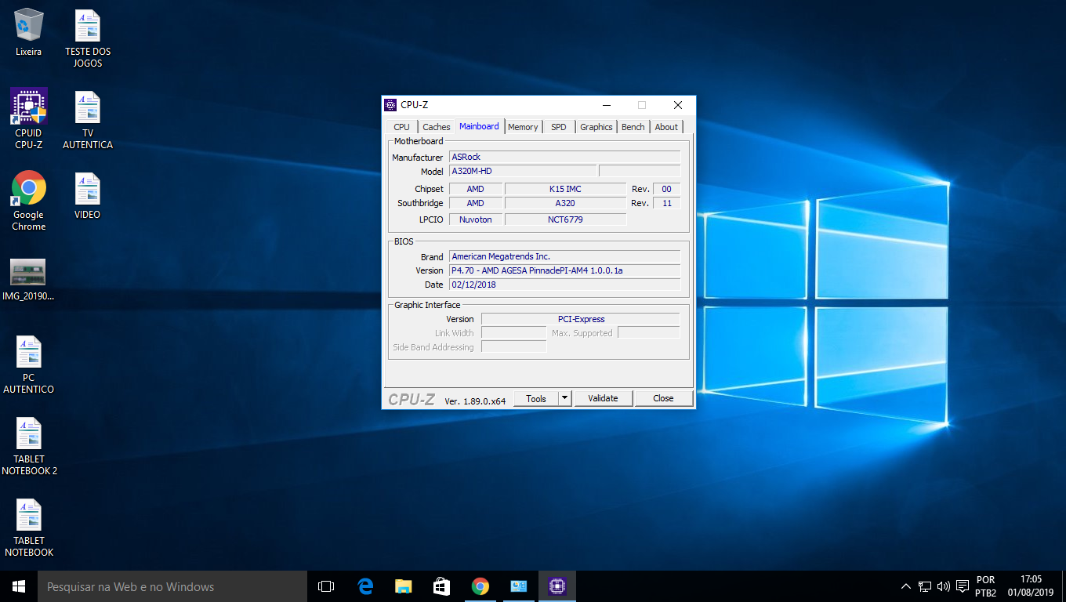Viewport: 1066px width, 602px height.
Task: Switch to the Memory tab
Action: tap(523, 127)
